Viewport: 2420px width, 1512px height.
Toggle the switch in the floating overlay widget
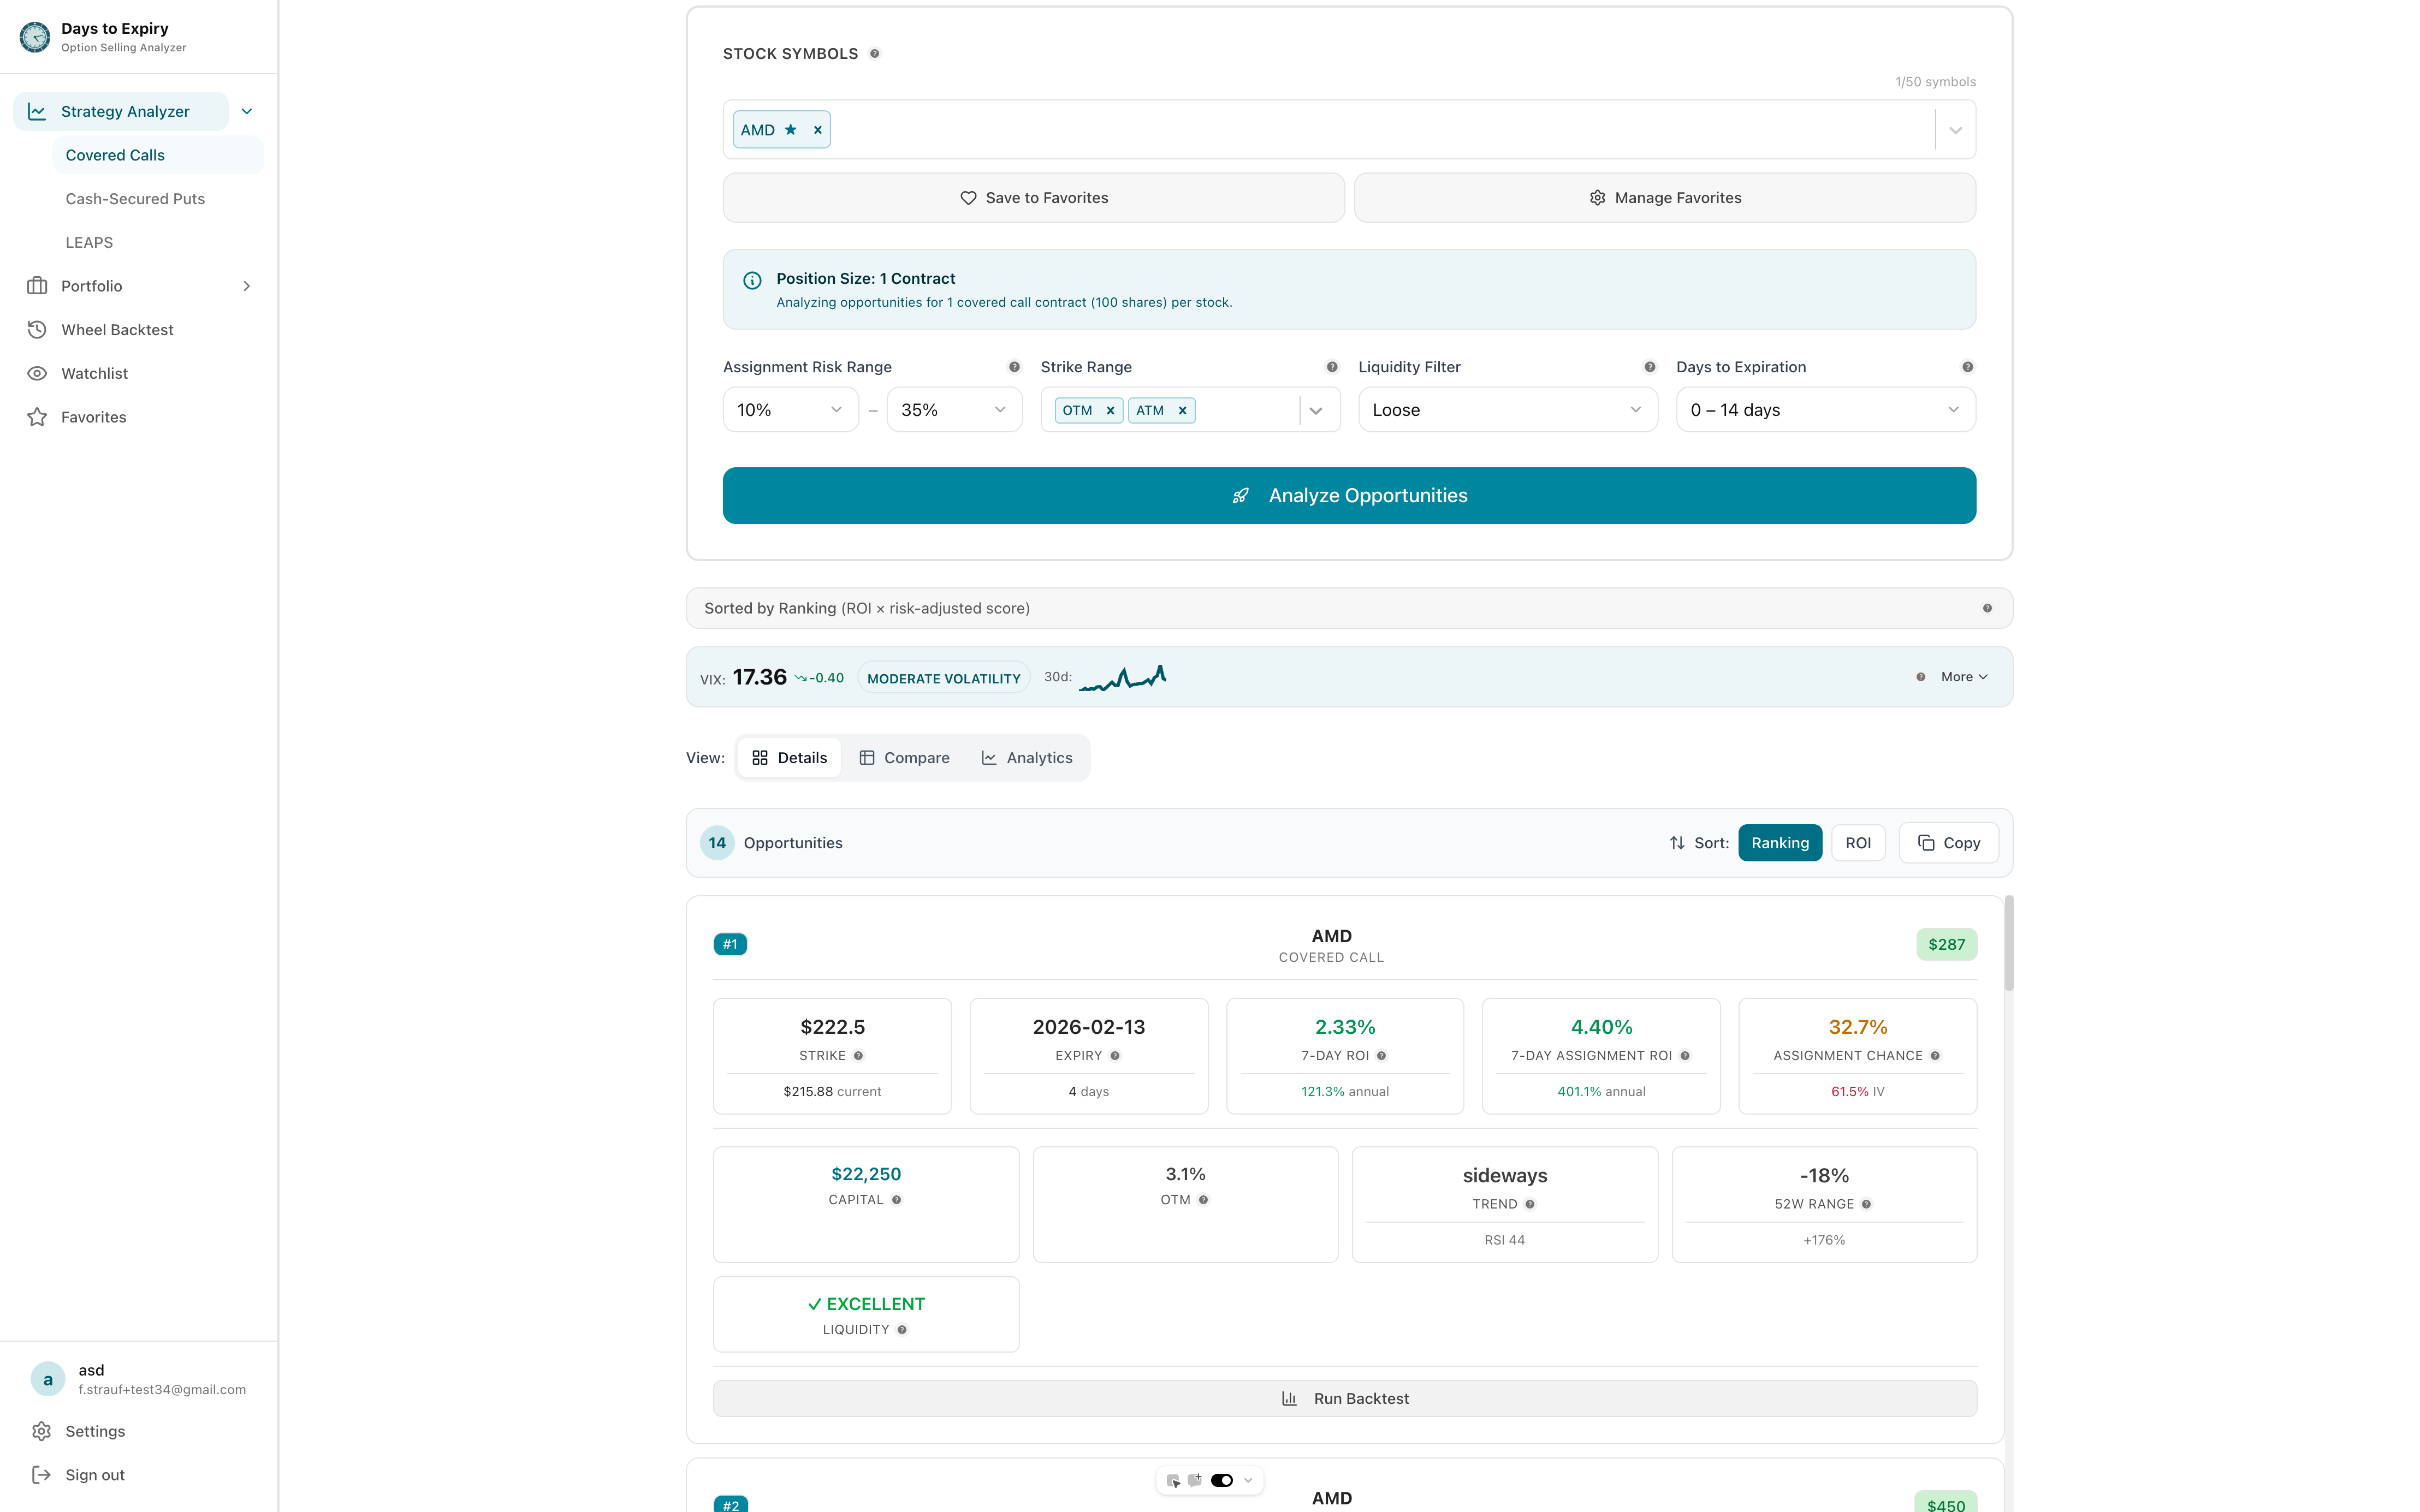coord(1222,1480)
